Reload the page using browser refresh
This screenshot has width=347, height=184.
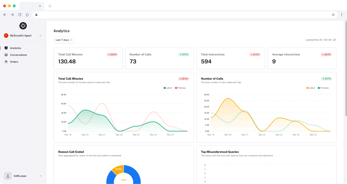[x=20, y=15]
